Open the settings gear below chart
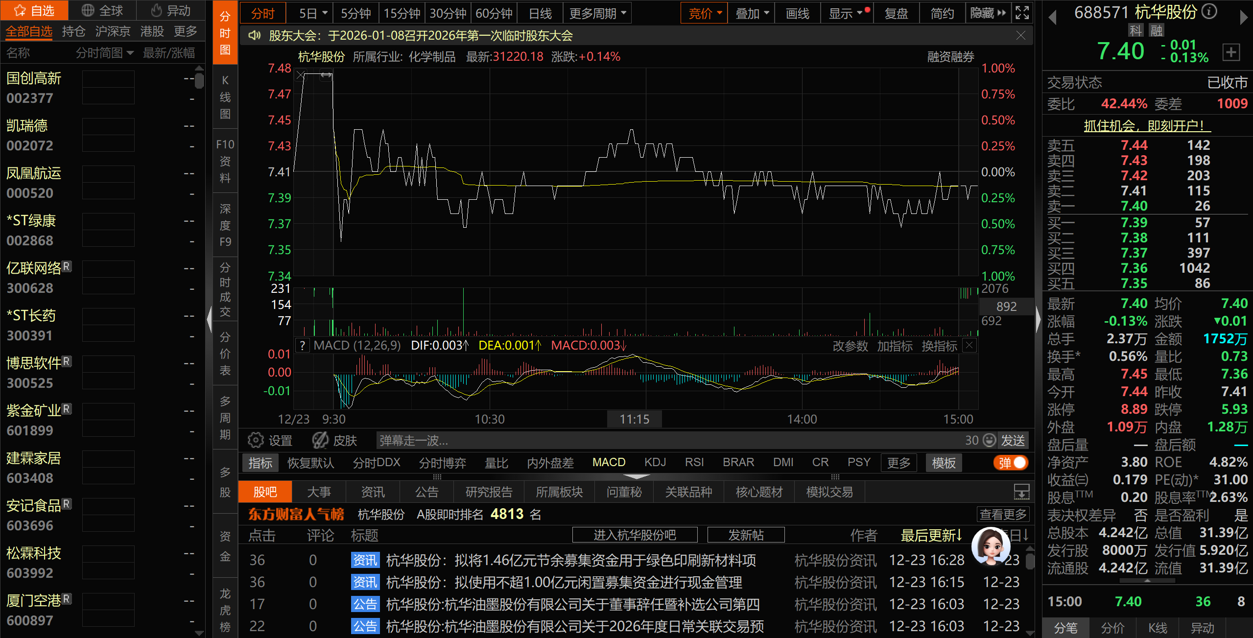The width and height of the screenshot is (1253, 638). [x=256, y=440]
